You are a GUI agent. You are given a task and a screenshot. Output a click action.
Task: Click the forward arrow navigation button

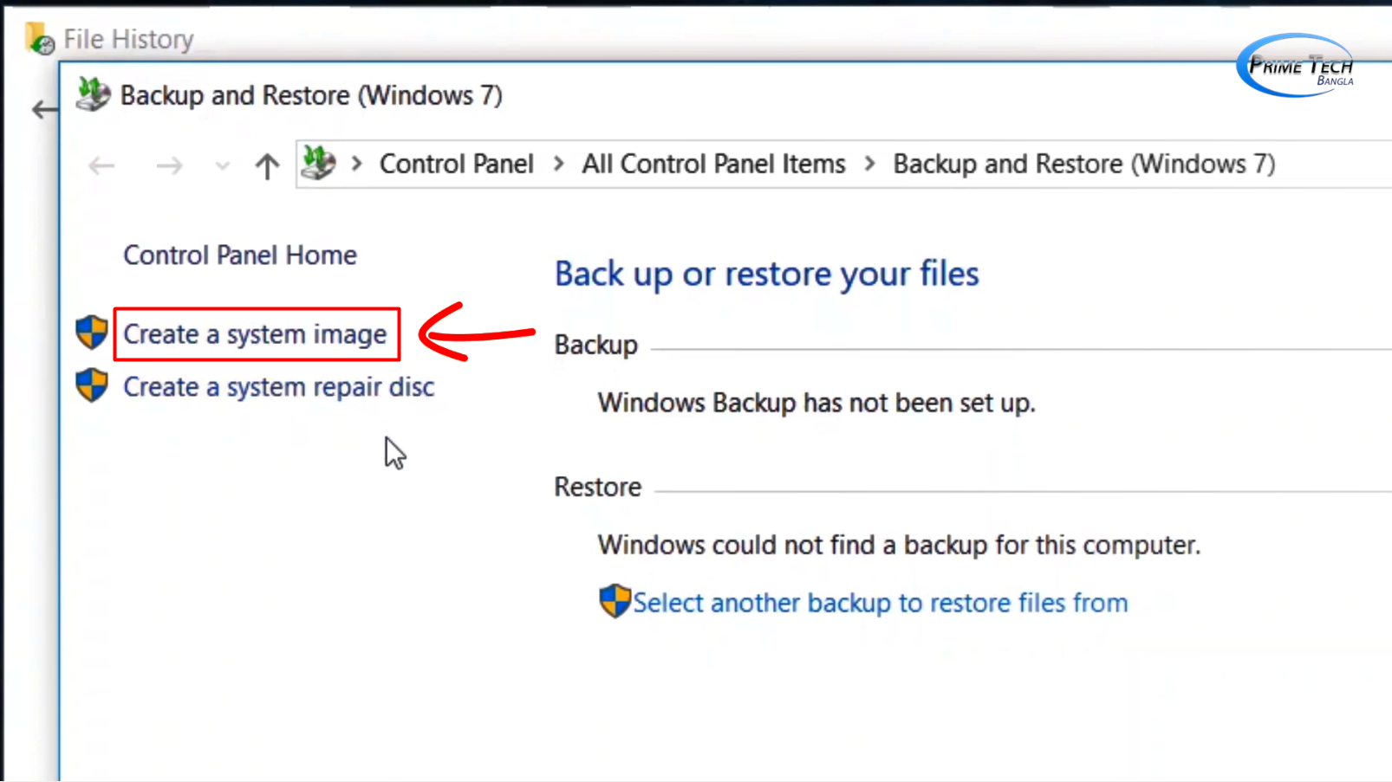[x=169, y=165]
